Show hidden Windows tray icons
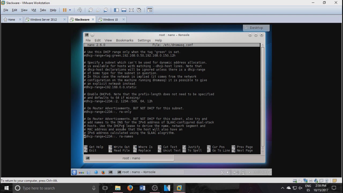The height and width of the screenshot is (193, 343). (x=282, y=188)
